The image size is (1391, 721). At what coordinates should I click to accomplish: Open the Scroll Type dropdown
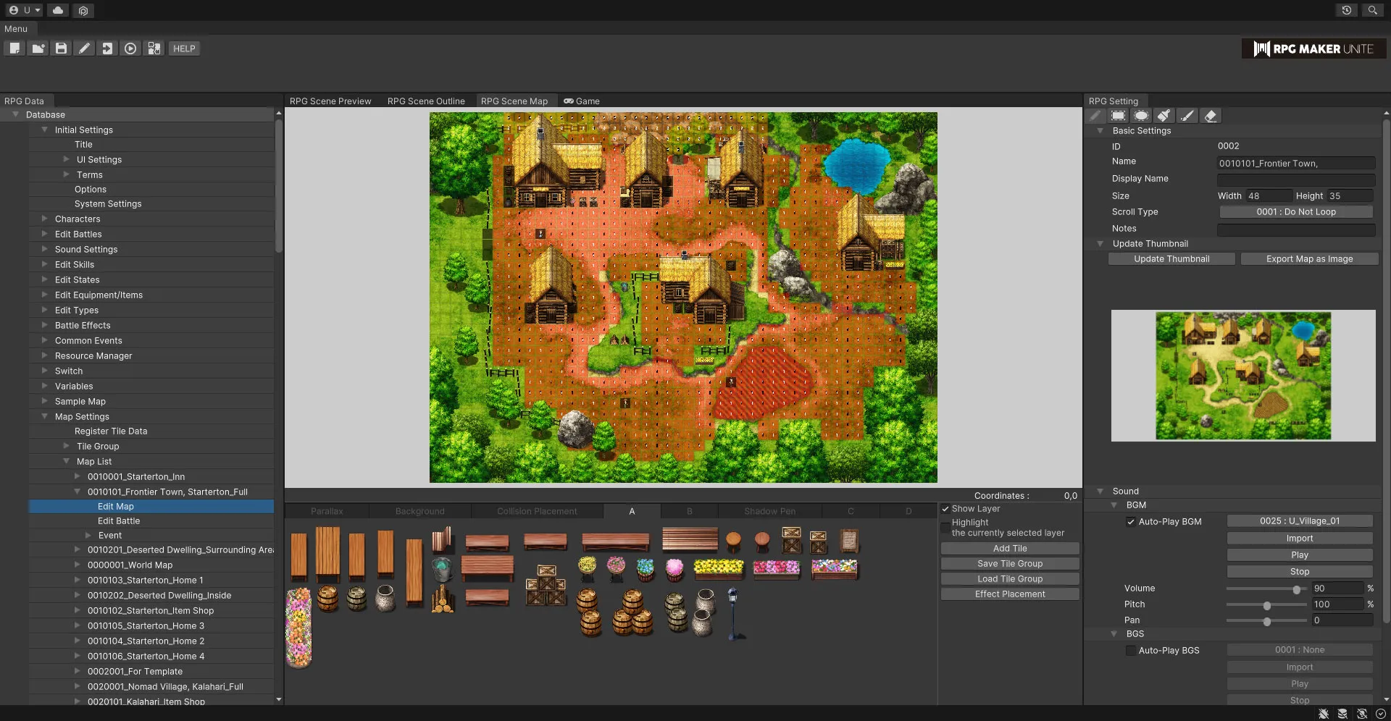1295,212
